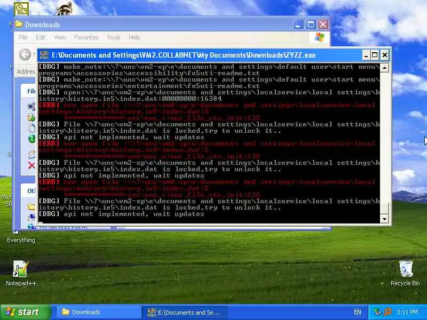
Task: Open the File menu in Downloads window
Action: (x=23, y=37)
